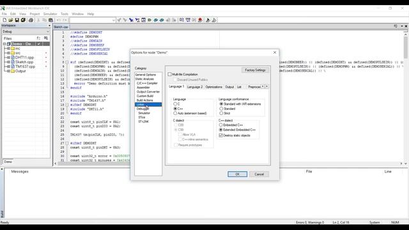Click the fx column icon in Workspace
The width and height of the screenshot is (409, 230).
(38, 38)
